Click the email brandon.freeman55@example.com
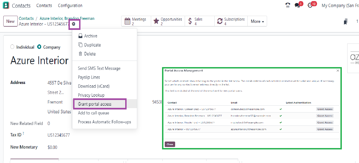Screen dimensions: 359x163 [251, 116]
